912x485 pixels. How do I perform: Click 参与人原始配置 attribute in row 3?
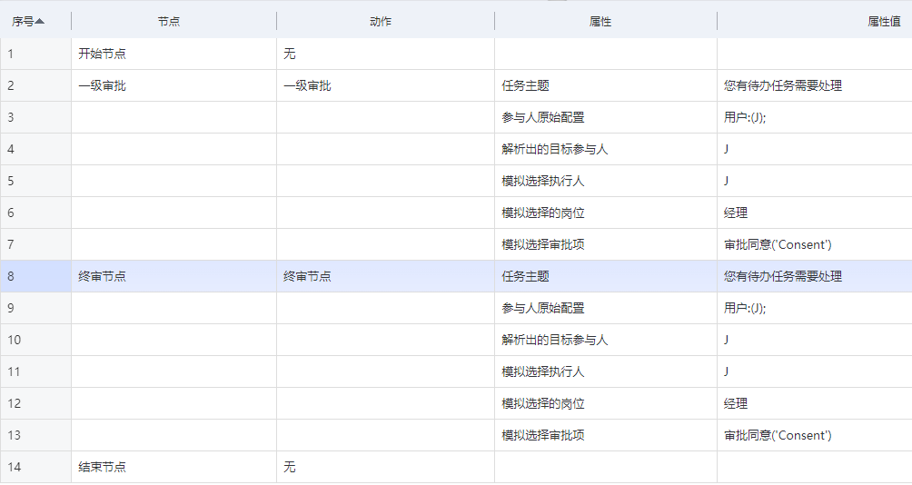542,117
